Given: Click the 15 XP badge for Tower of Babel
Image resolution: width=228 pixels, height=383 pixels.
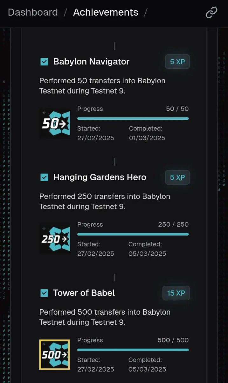Looking at the screenshot, I should [x=176, y=293].
